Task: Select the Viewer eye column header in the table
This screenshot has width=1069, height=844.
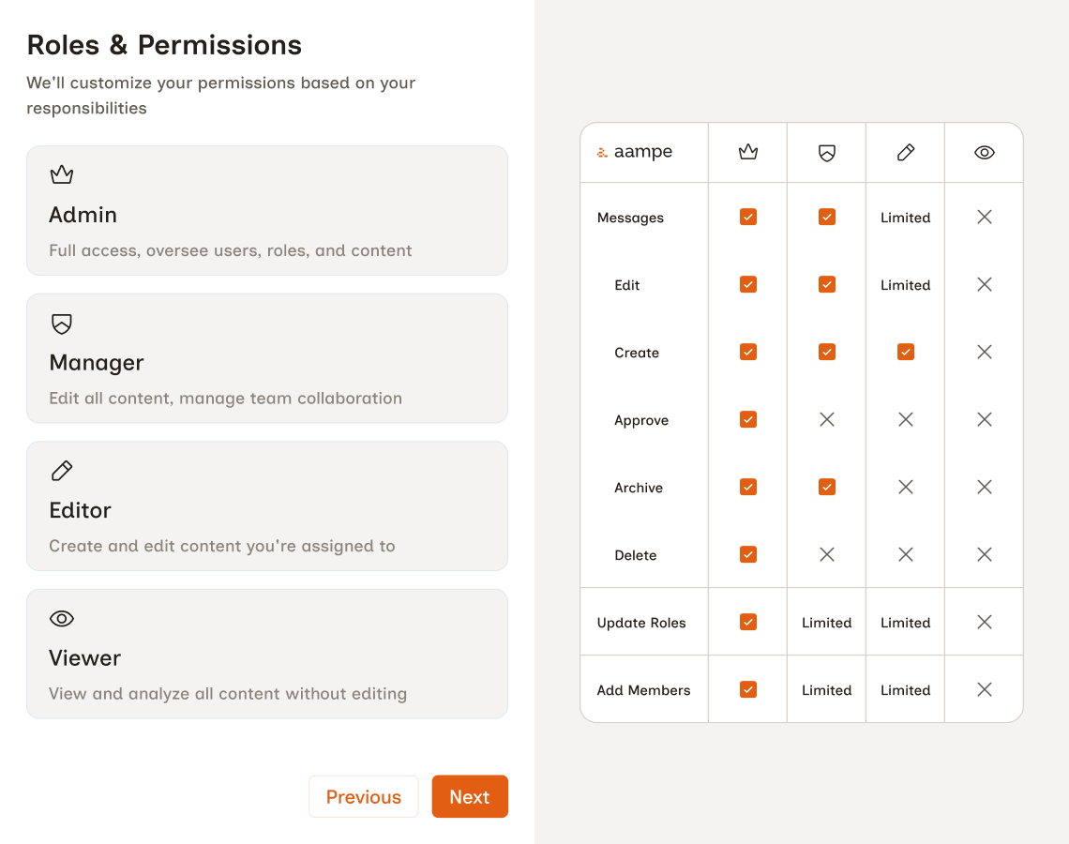Action: tap(984, 152)
